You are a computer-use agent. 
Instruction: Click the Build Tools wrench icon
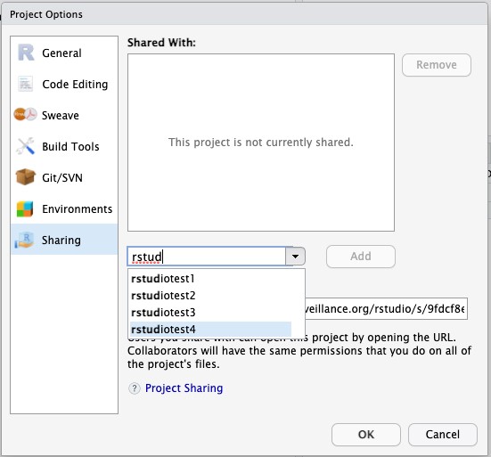(x=25, y=146)
